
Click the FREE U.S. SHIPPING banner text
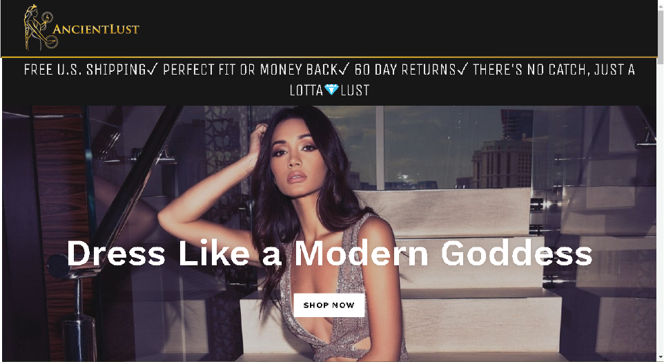[85, 70]
